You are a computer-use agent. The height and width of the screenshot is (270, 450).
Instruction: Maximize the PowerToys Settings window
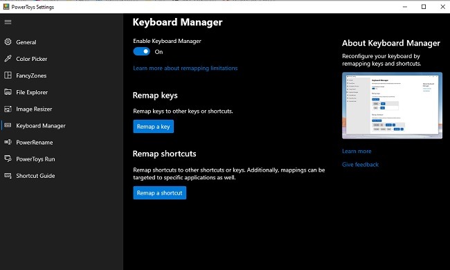(424, 7)
